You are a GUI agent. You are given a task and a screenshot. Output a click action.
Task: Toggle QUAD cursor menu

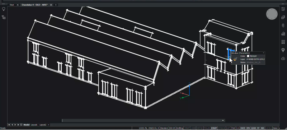(254, 128)
